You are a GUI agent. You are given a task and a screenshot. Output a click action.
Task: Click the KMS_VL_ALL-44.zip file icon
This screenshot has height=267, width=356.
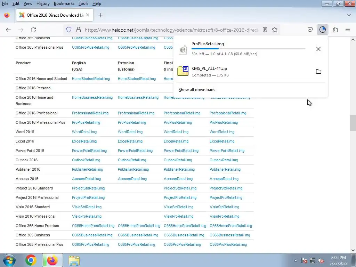click(x=183, y=71)
